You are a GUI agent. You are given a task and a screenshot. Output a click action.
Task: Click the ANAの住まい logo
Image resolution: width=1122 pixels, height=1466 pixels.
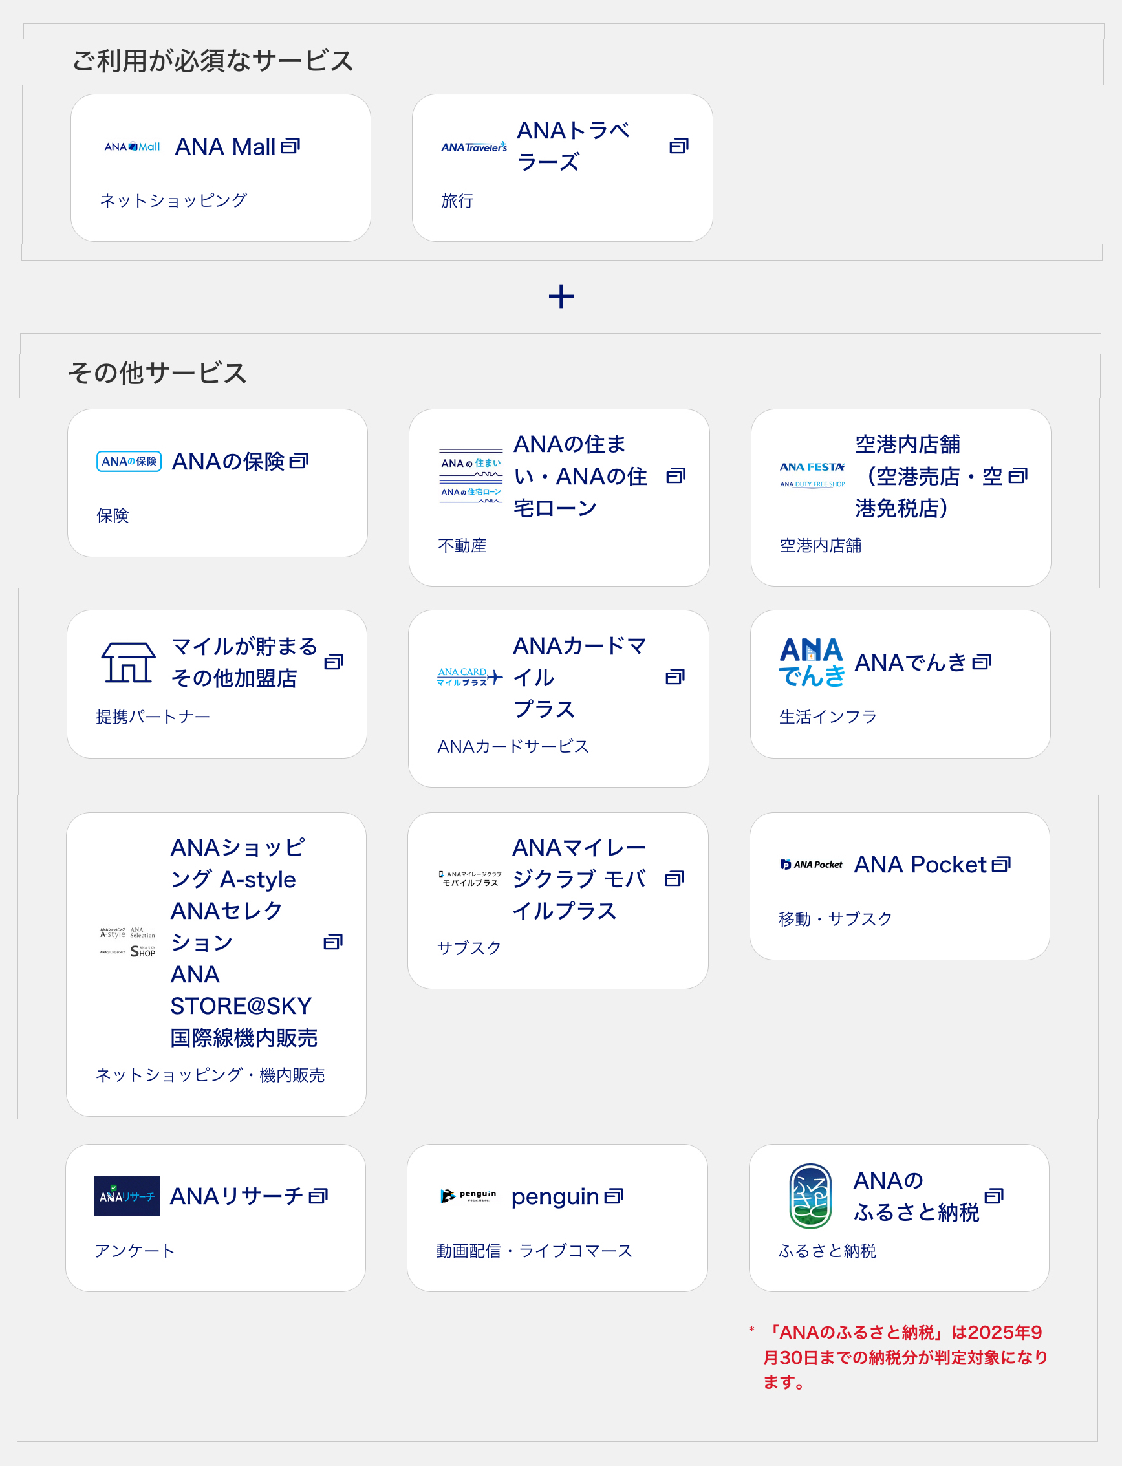pyautogui.click(x=471, y=476)
